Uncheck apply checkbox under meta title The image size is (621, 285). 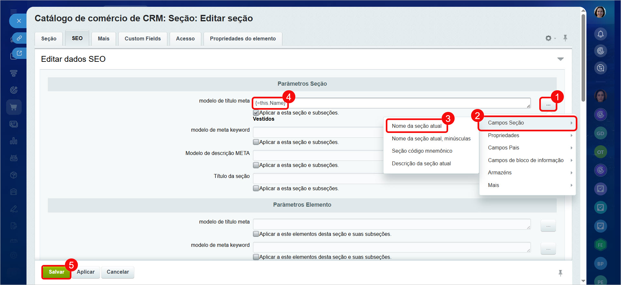click(256, 113)
